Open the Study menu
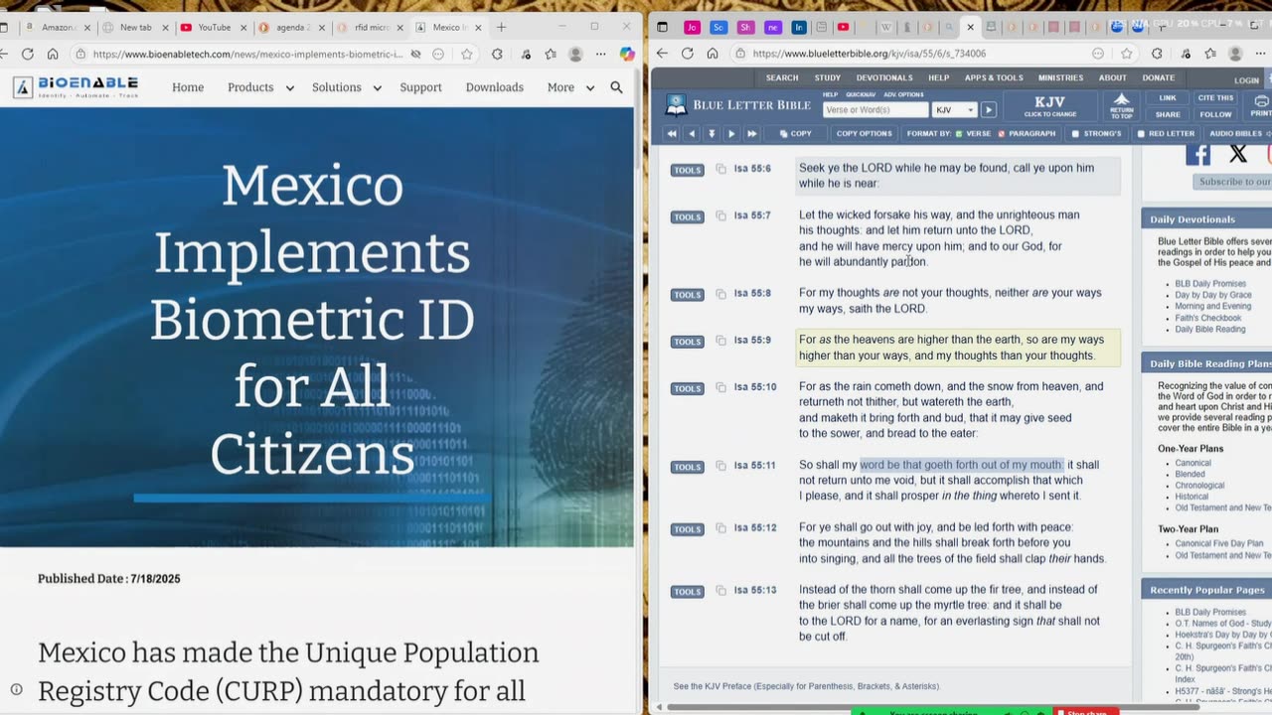Image resolution: width=1272 pixels, height=715 pixels. click(828, 77)
